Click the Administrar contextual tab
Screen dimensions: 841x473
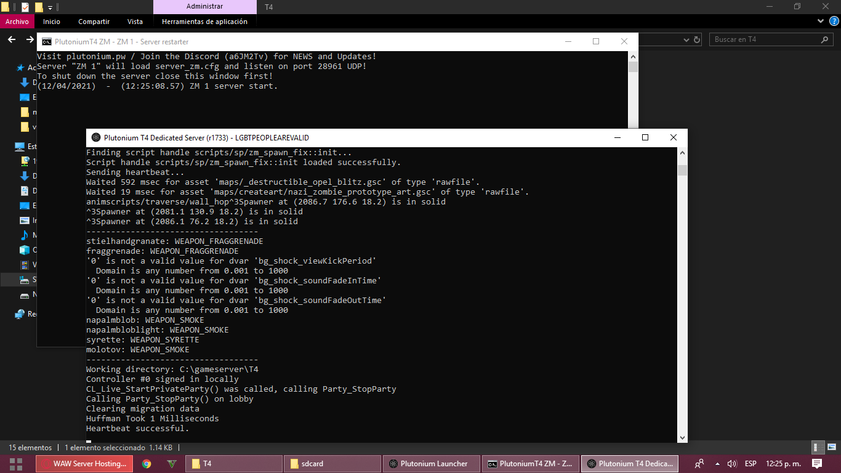[x=204, y=7]
